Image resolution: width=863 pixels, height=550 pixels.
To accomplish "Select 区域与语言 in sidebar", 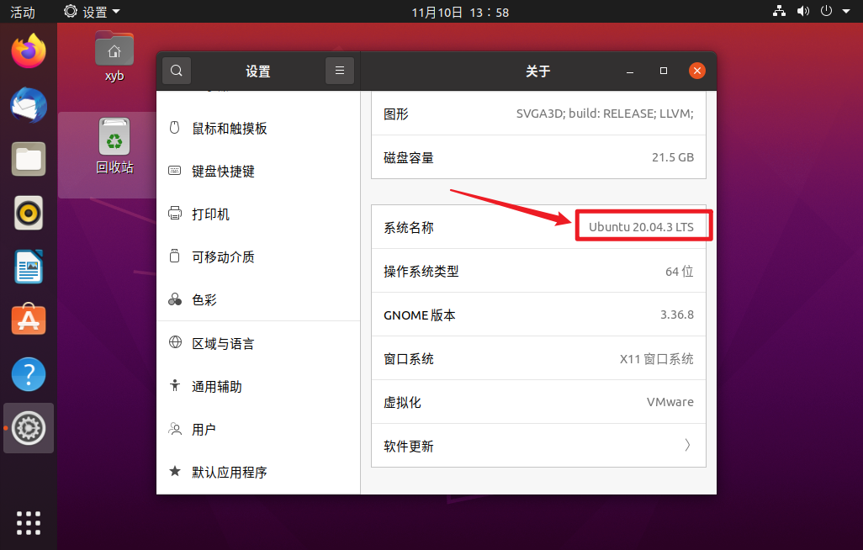I will 258,344.
